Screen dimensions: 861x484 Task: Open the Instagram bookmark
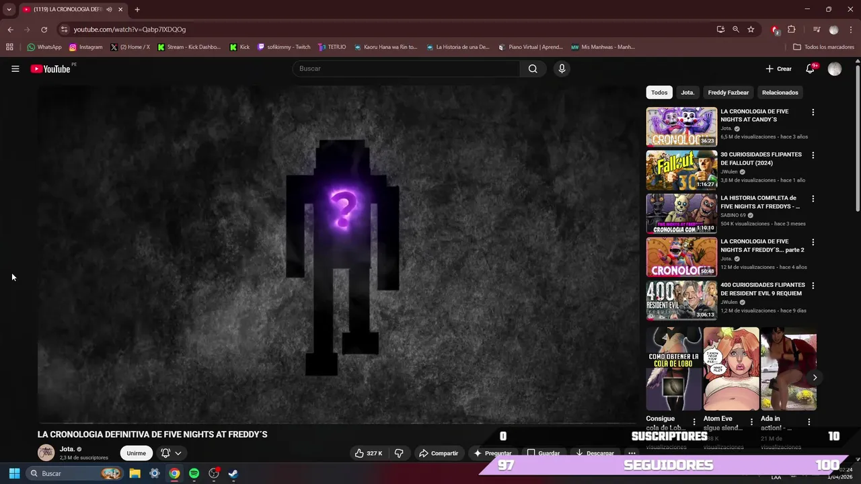pyautogui.click(x=85, y=47)
